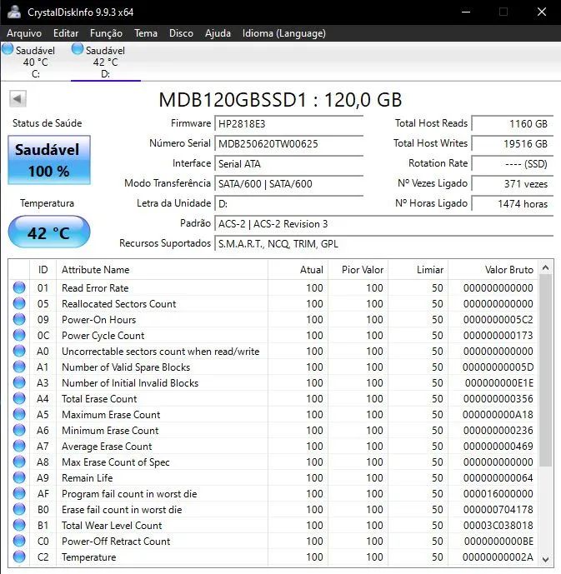Open the Ajuda menu
561x574 pixels.
pos(218,33)
